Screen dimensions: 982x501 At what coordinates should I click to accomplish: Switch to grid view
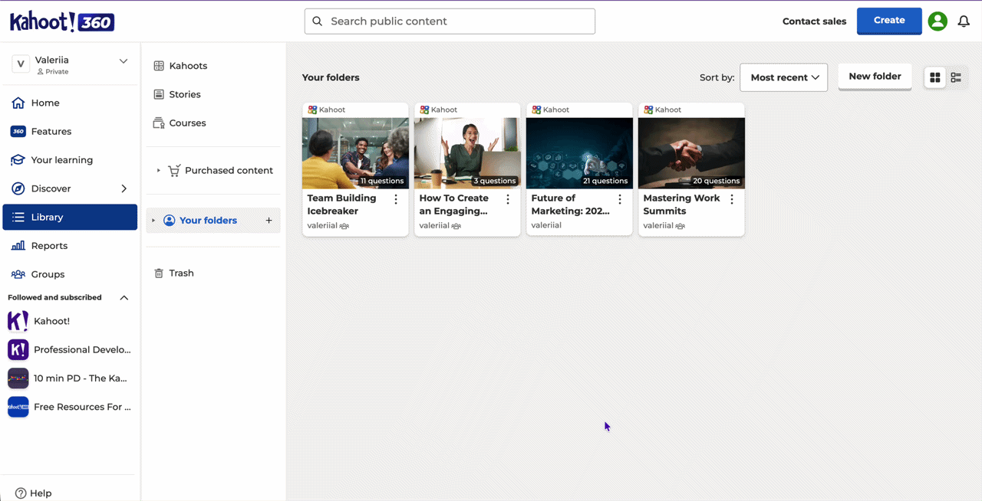[x=934, y=77]
